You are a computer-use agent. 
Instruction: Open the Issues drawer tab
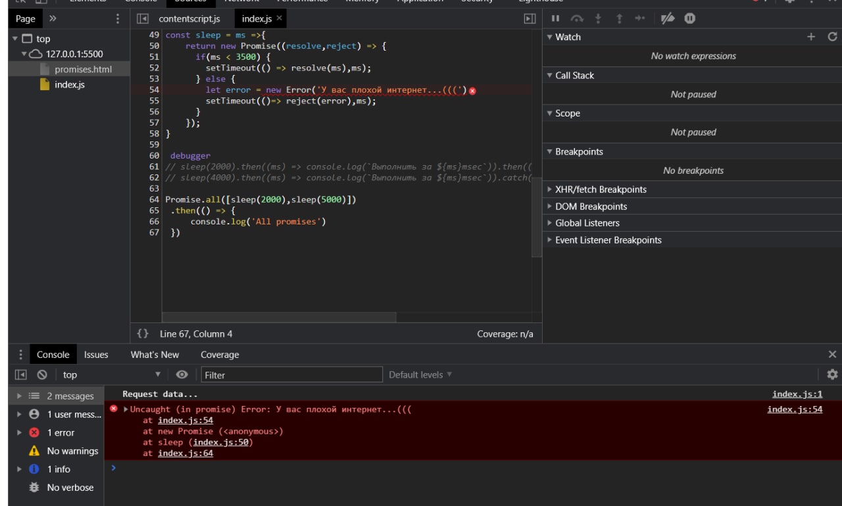click(96, 355)
